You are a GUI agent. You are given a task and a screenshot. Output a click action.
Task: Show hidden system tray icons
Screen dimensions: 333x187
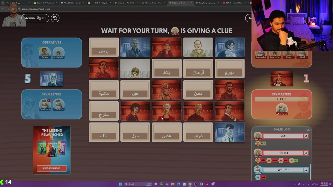[295, 184]
